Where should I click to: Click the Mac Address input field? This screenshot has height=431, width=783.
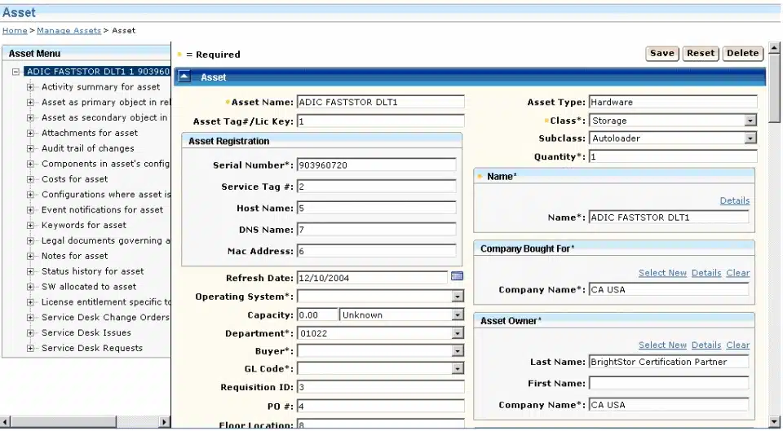click(377, 251)
